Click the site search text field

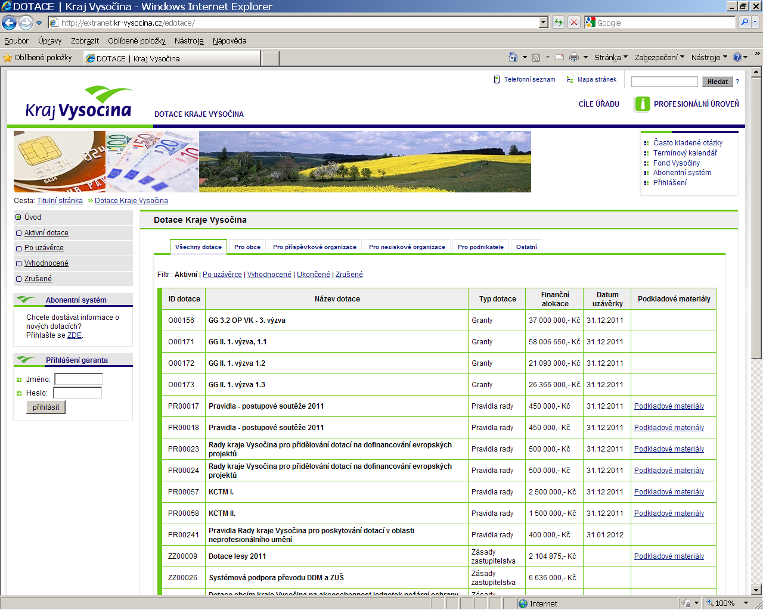coord(665,82)
